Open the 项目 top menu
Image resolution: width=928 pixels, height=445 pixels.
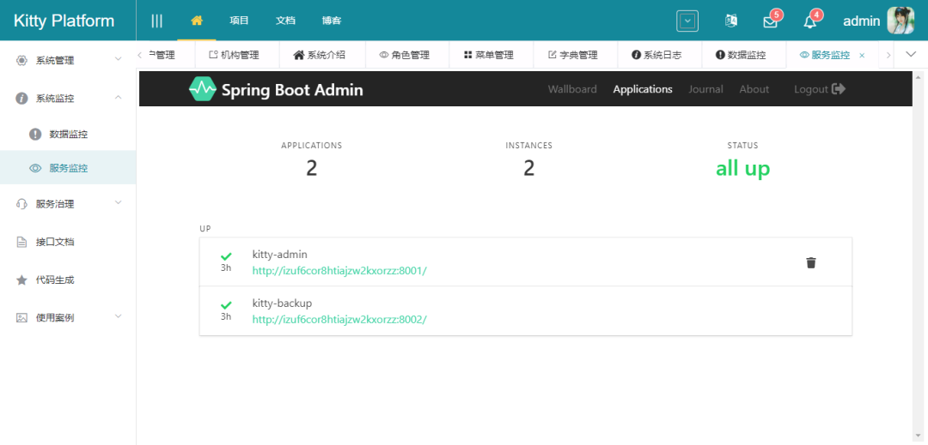pos(239,21)
